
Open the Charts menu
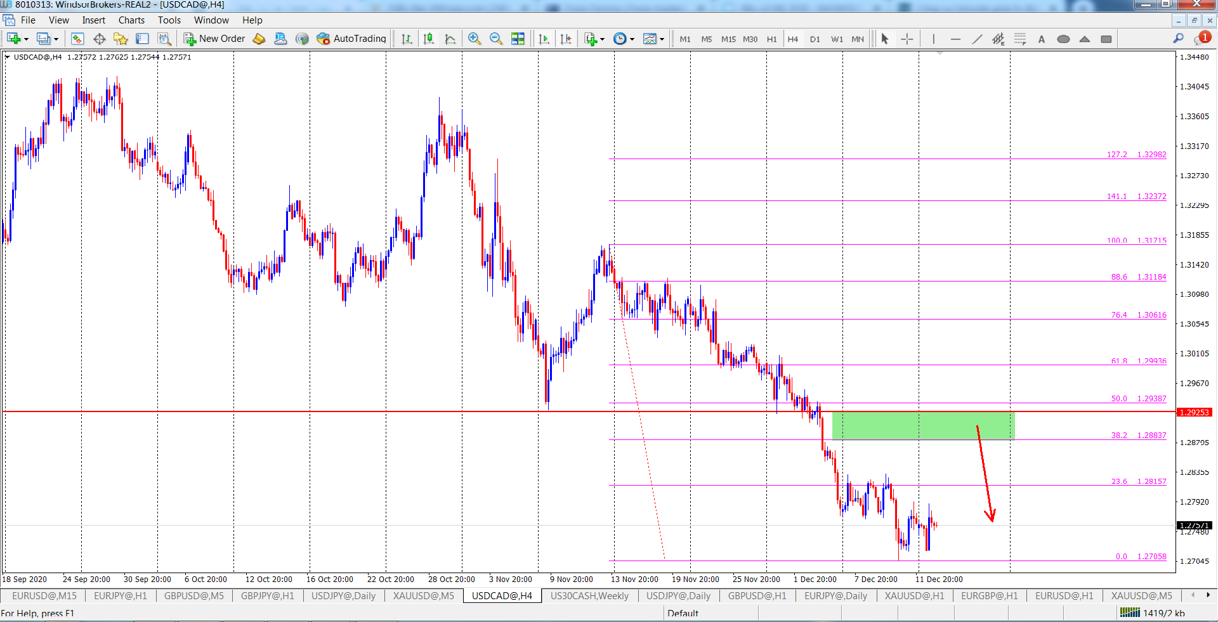131,20
